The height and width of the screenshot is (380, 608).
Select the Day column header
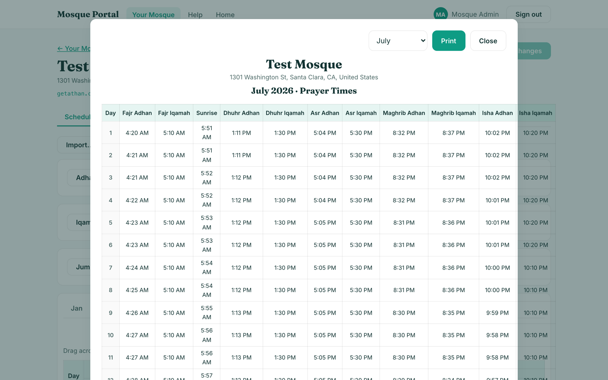click(x=111, y=113)
